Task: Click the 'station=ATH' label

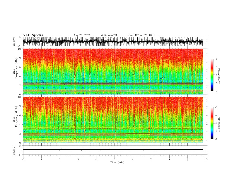Action: point(109,35)
